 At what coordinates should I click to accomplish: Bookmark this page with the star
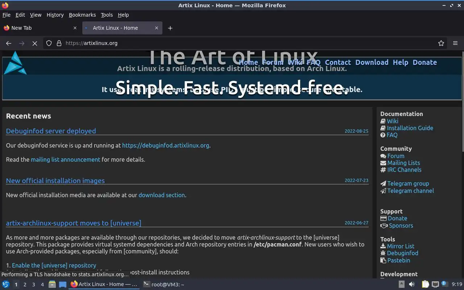(x=441, y=43)
